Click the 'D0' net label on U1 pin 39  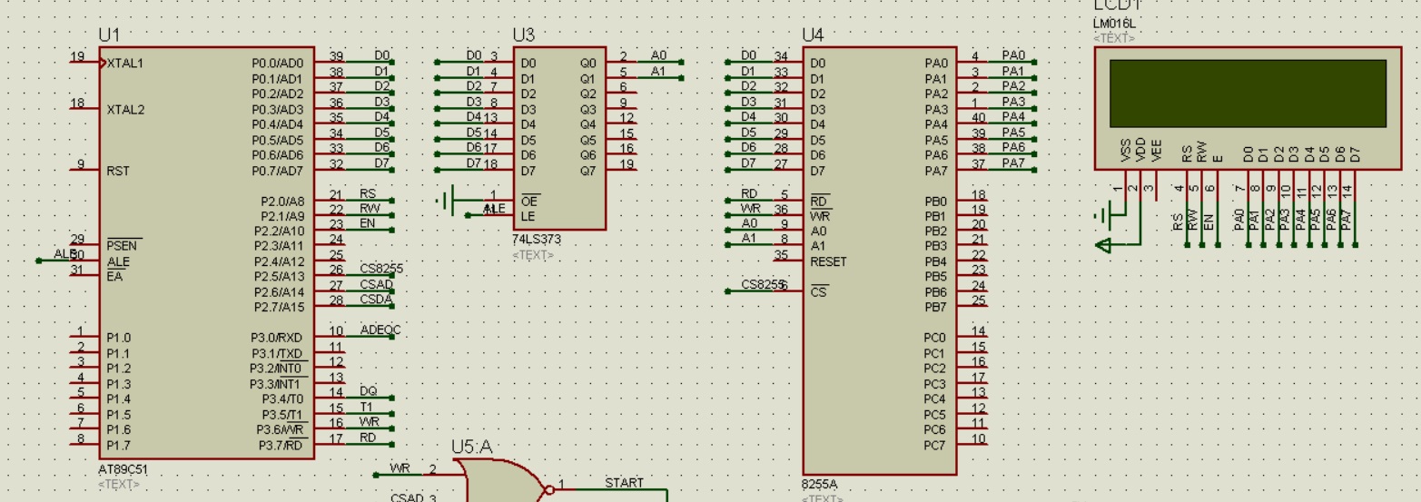pyautogui.click(x=381, y=56)
